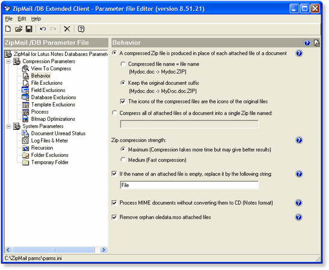Click the View To Compress magnifier icon
The image size is (329, 270).
click(25, 69)
